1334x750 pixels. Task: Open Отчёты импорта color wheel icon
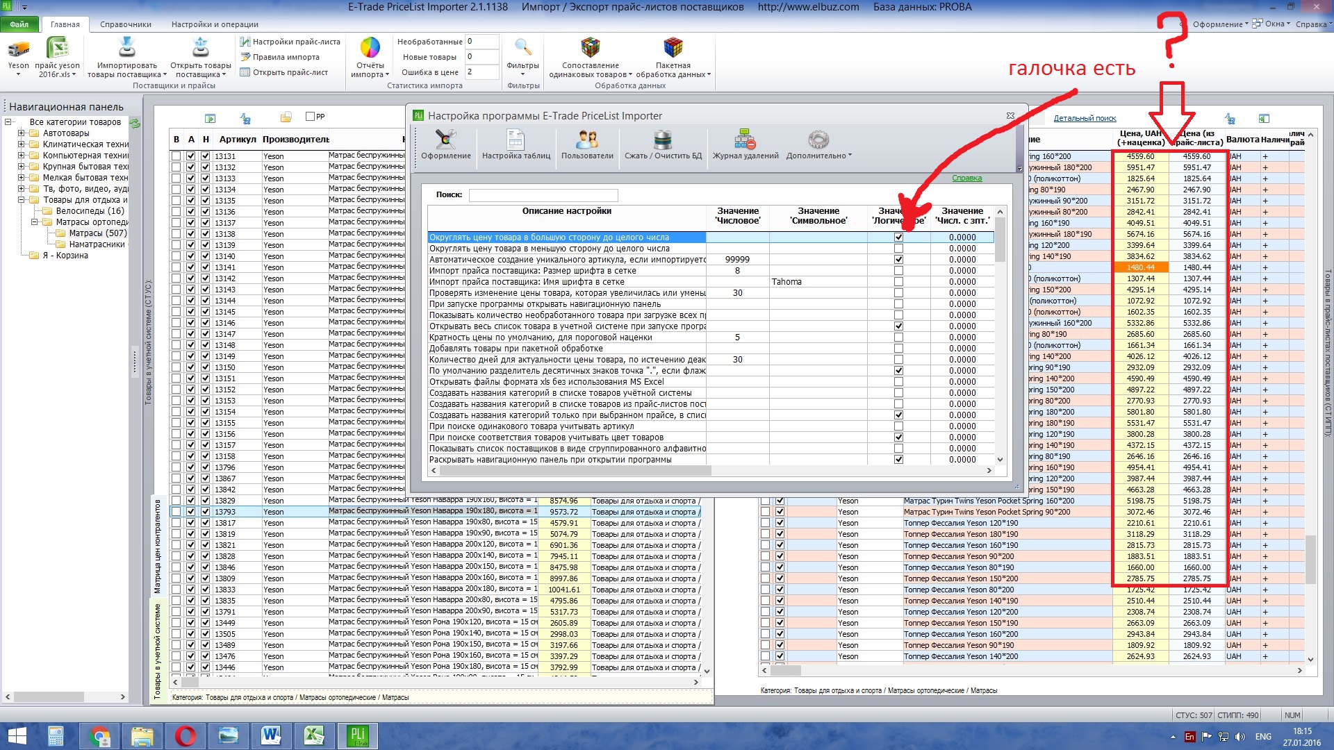click(370, 48)
